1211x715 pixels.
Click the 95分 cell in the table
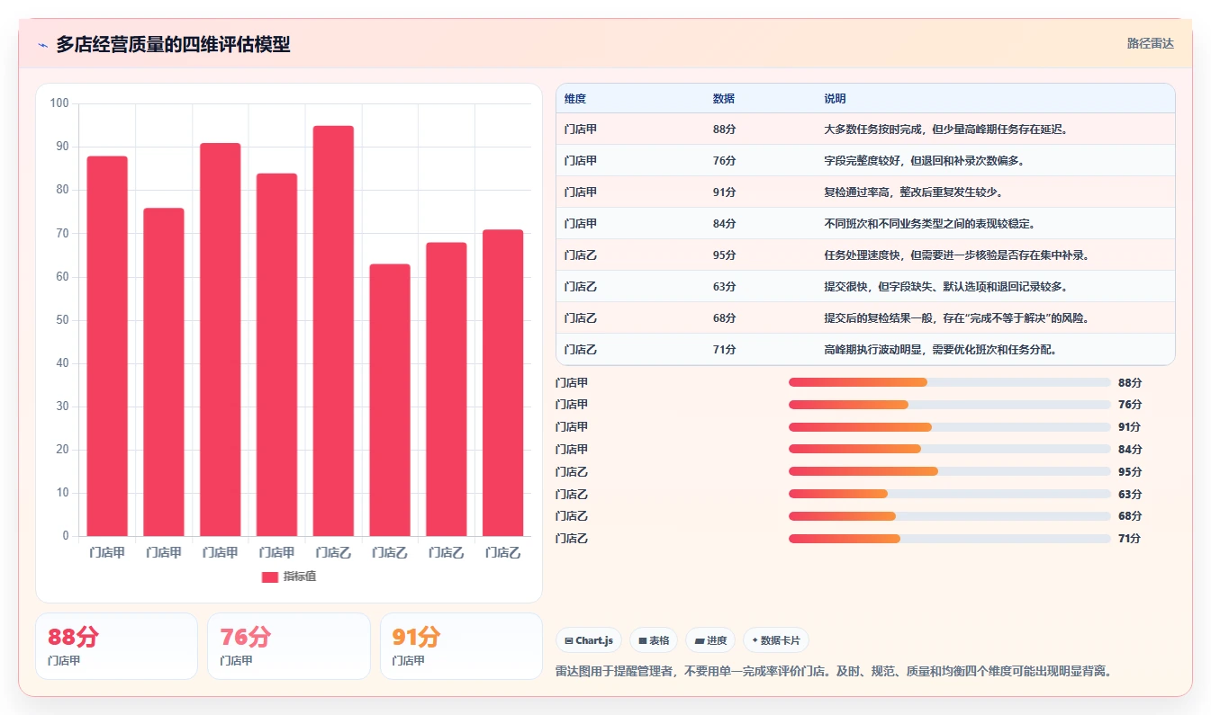point(724,255)
